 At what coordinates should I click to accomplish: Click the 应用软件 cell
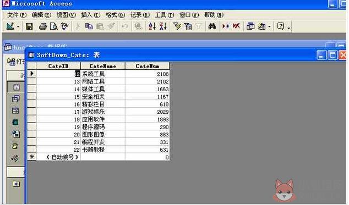103,119
